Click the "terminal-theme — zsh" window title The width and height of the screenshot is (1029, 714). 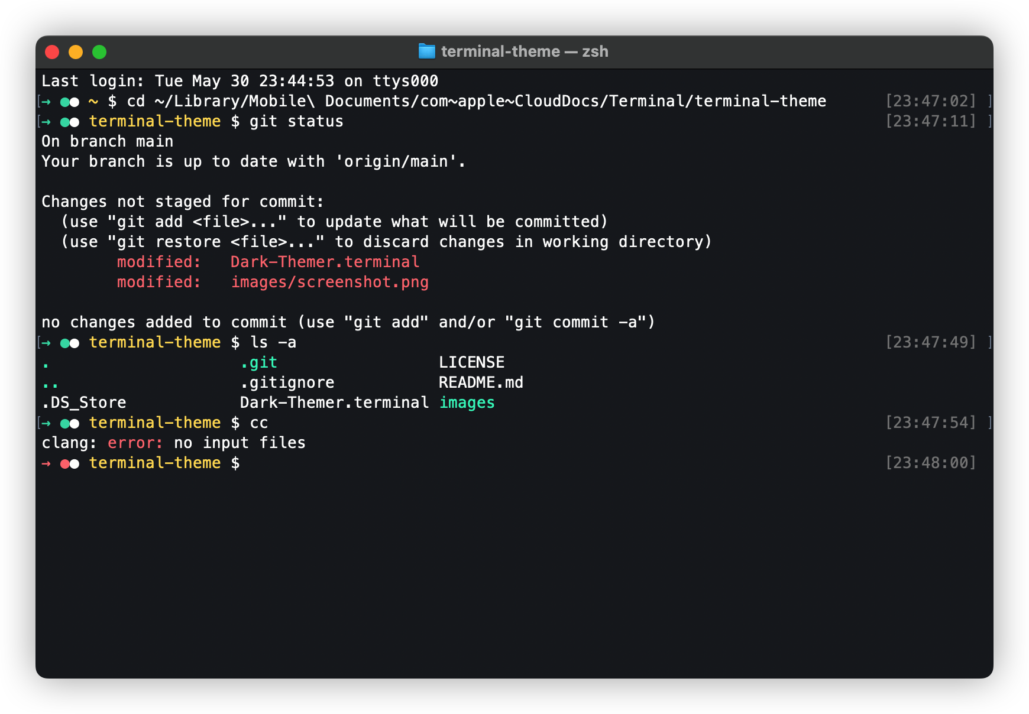coord(524,51)
